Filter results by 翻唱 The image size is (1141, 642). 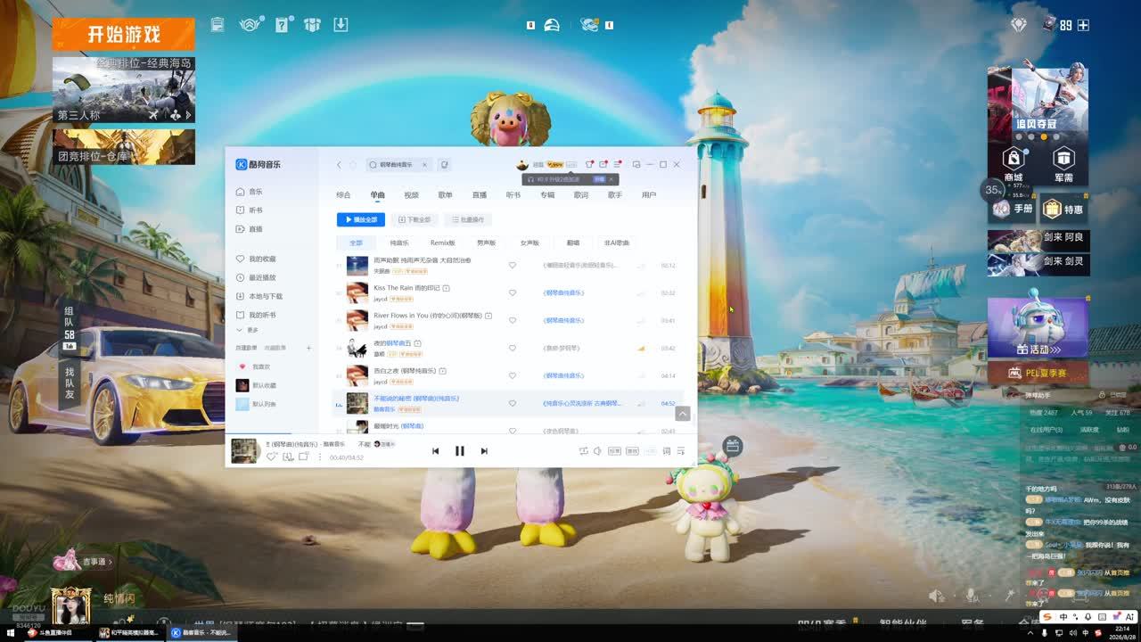click(573, 243)
